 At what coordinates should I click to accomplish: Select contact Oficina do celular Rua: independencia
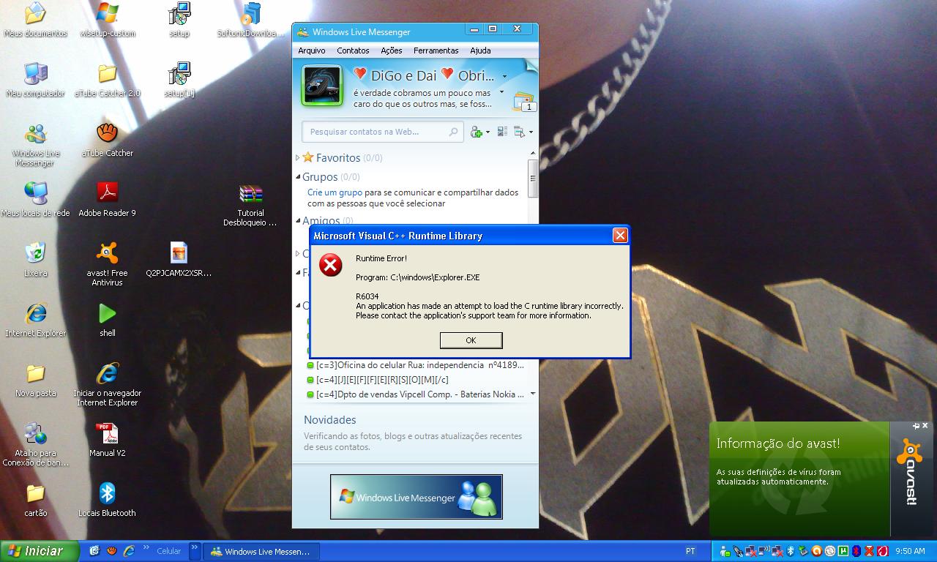(x=416, y=365)
